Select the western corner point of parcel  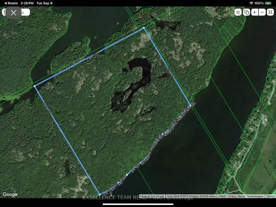point(35,86)
